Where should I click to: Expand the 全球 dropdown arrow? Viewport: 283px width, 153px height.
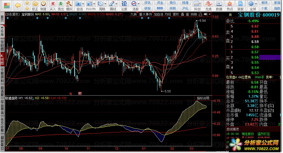(256, 4)
